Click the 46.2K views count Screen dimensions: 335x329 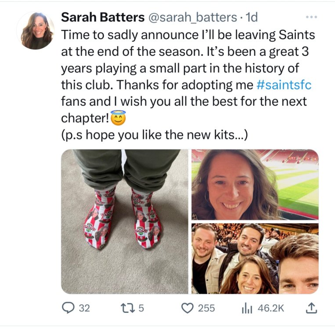271,308
